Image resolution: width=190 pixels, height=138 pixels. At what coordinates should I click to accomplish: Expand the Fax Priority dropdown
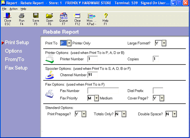(x=96, y=98)
